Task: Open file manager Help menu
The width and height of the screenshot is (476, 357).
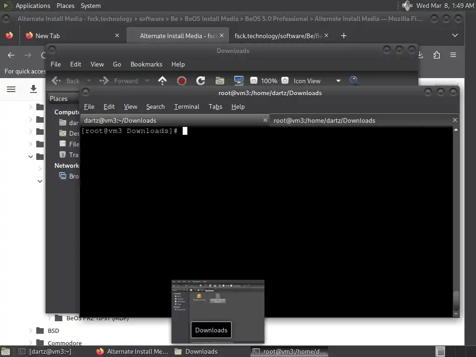Action: tap(178, 64)
